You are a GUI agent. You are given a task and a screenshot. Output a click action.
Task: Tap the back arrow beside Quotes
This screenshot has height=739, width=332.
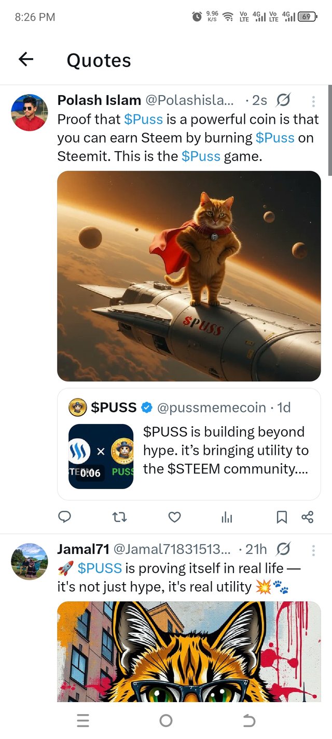(26, 60)
